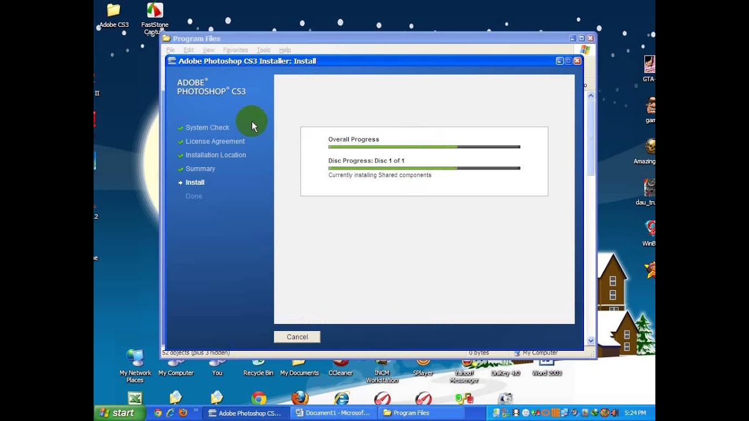
Task: Open the Favorites menu in Program Files
Action: click(235, 50)
